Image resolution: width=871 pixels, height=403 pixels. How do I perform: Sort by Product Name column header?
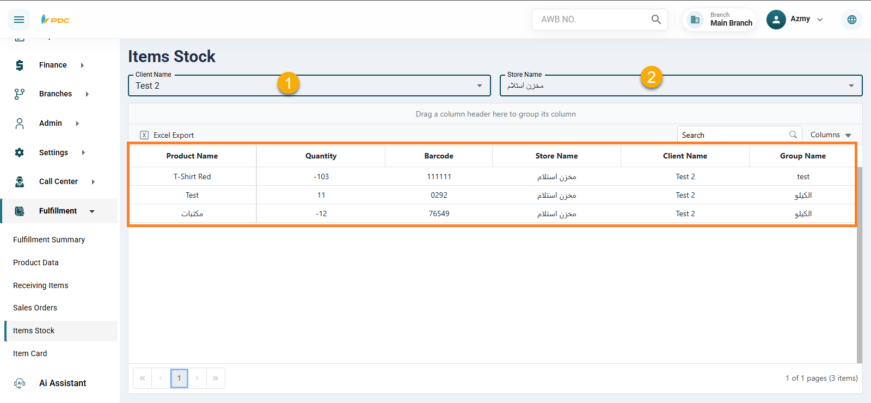click(192, 156)
